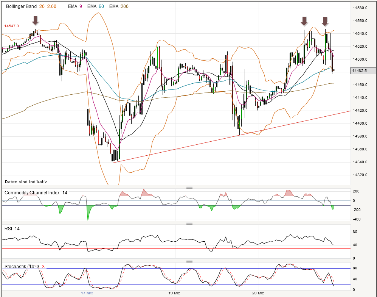The height and width of the screenshot is (297, 377).
Task: Click the 20 Mrz date marker
Action: click(258, 293)
